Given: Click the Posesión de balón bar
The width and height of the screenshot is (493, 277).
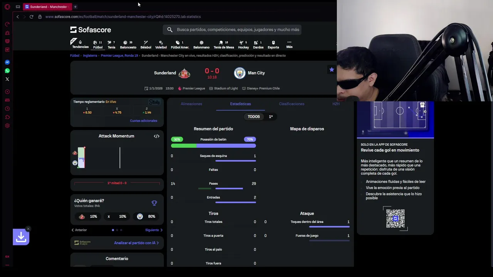Looking at the screenshot, I should pyautogui.click(x=213, y=146).
